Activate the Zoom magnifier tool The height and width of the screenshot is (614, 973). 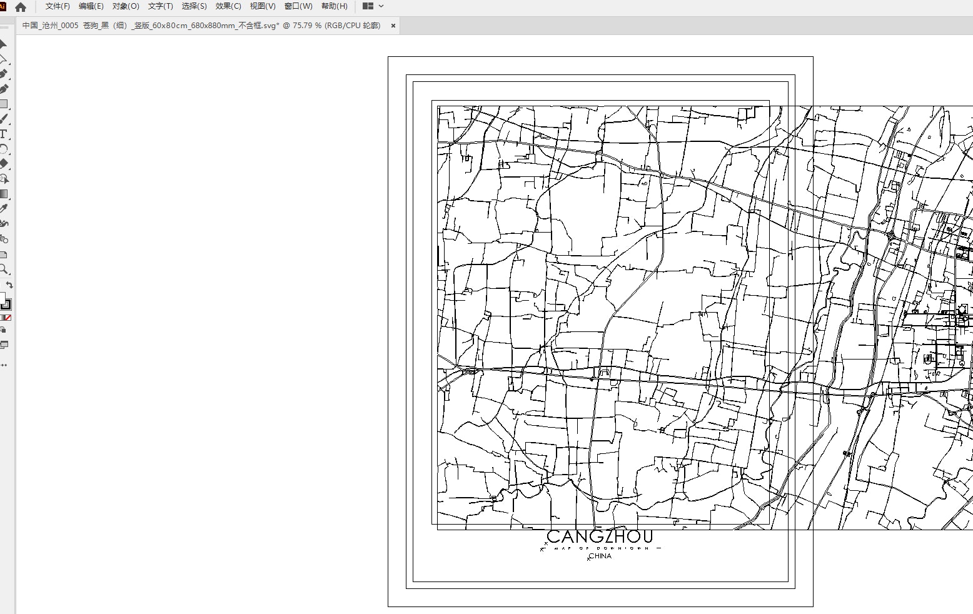click(3, 269)
